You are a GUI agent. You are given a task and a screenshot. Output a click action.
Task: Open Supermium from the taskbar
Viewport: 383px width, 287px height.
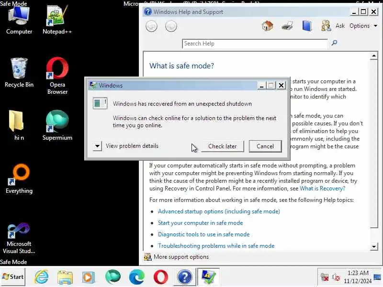point(113,277)
